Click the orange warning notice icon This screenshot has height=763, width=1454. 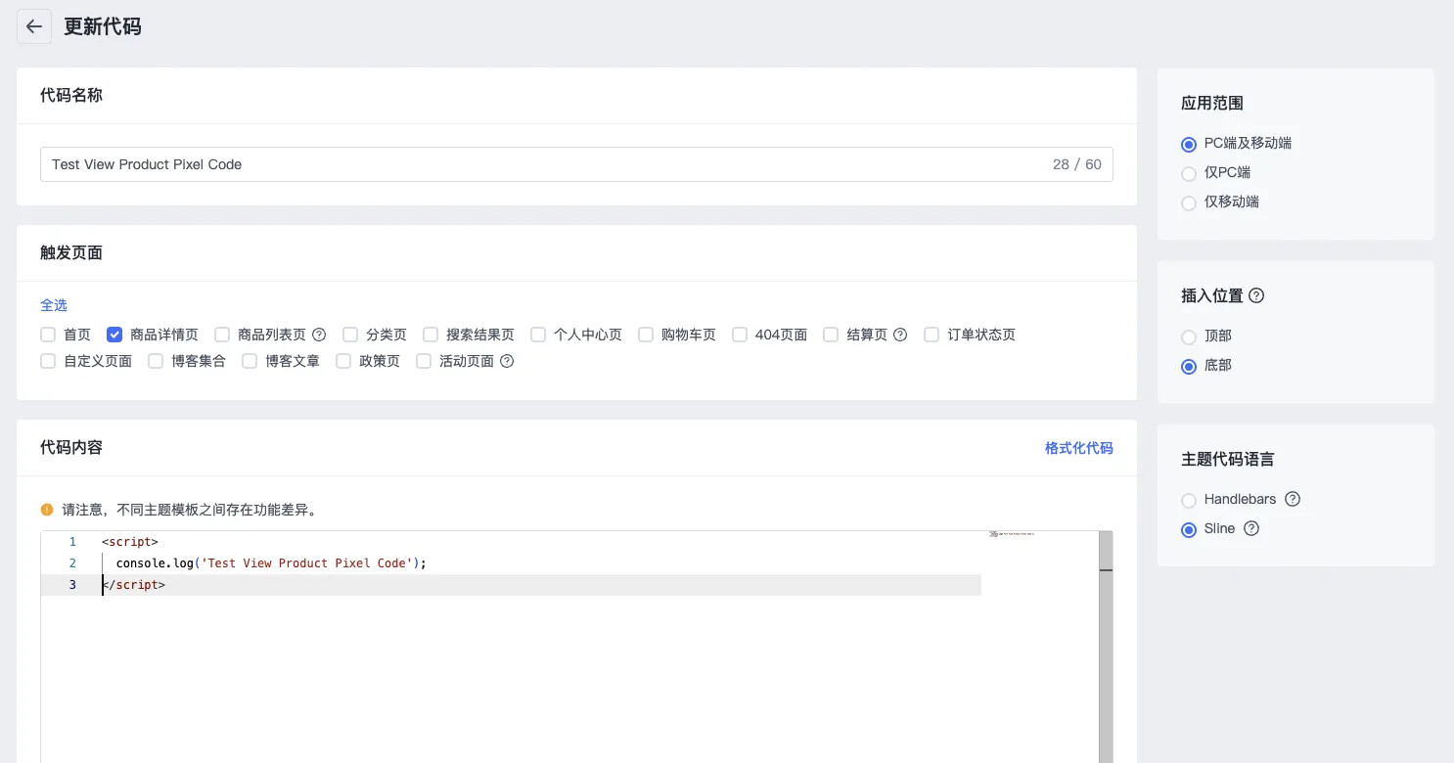(x=47, y=510)
